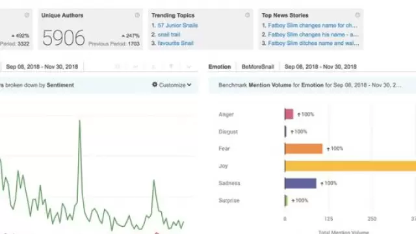The height and width of the screenshot is (234, 416).
Task: Click the 'Unique Authors' card title
Action: (62, 16)
